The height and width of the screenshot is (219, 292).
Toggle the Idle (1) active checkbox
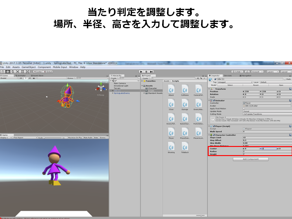coord(215,79)
